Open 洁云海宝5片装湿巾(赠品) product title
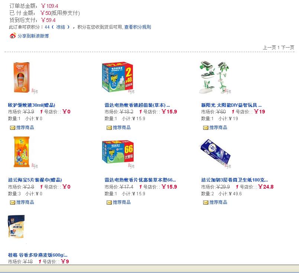The height and width of the screenshot is (273, 299). pyautogui.click(x=35, y=180)
